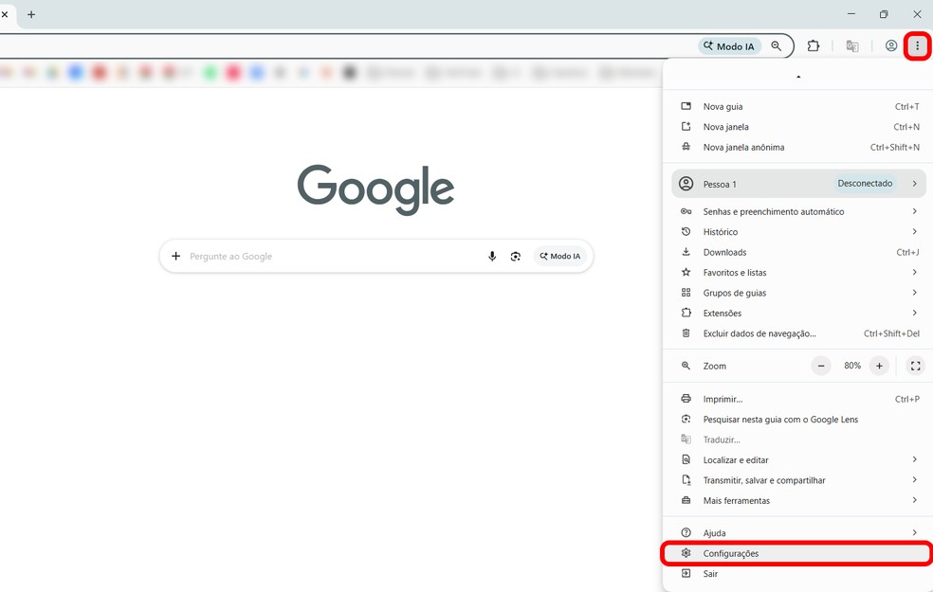Viewport: 933px width, 592px height.
Task: Expand Grupos de guias submenu
Action: (x=798, y=293)
